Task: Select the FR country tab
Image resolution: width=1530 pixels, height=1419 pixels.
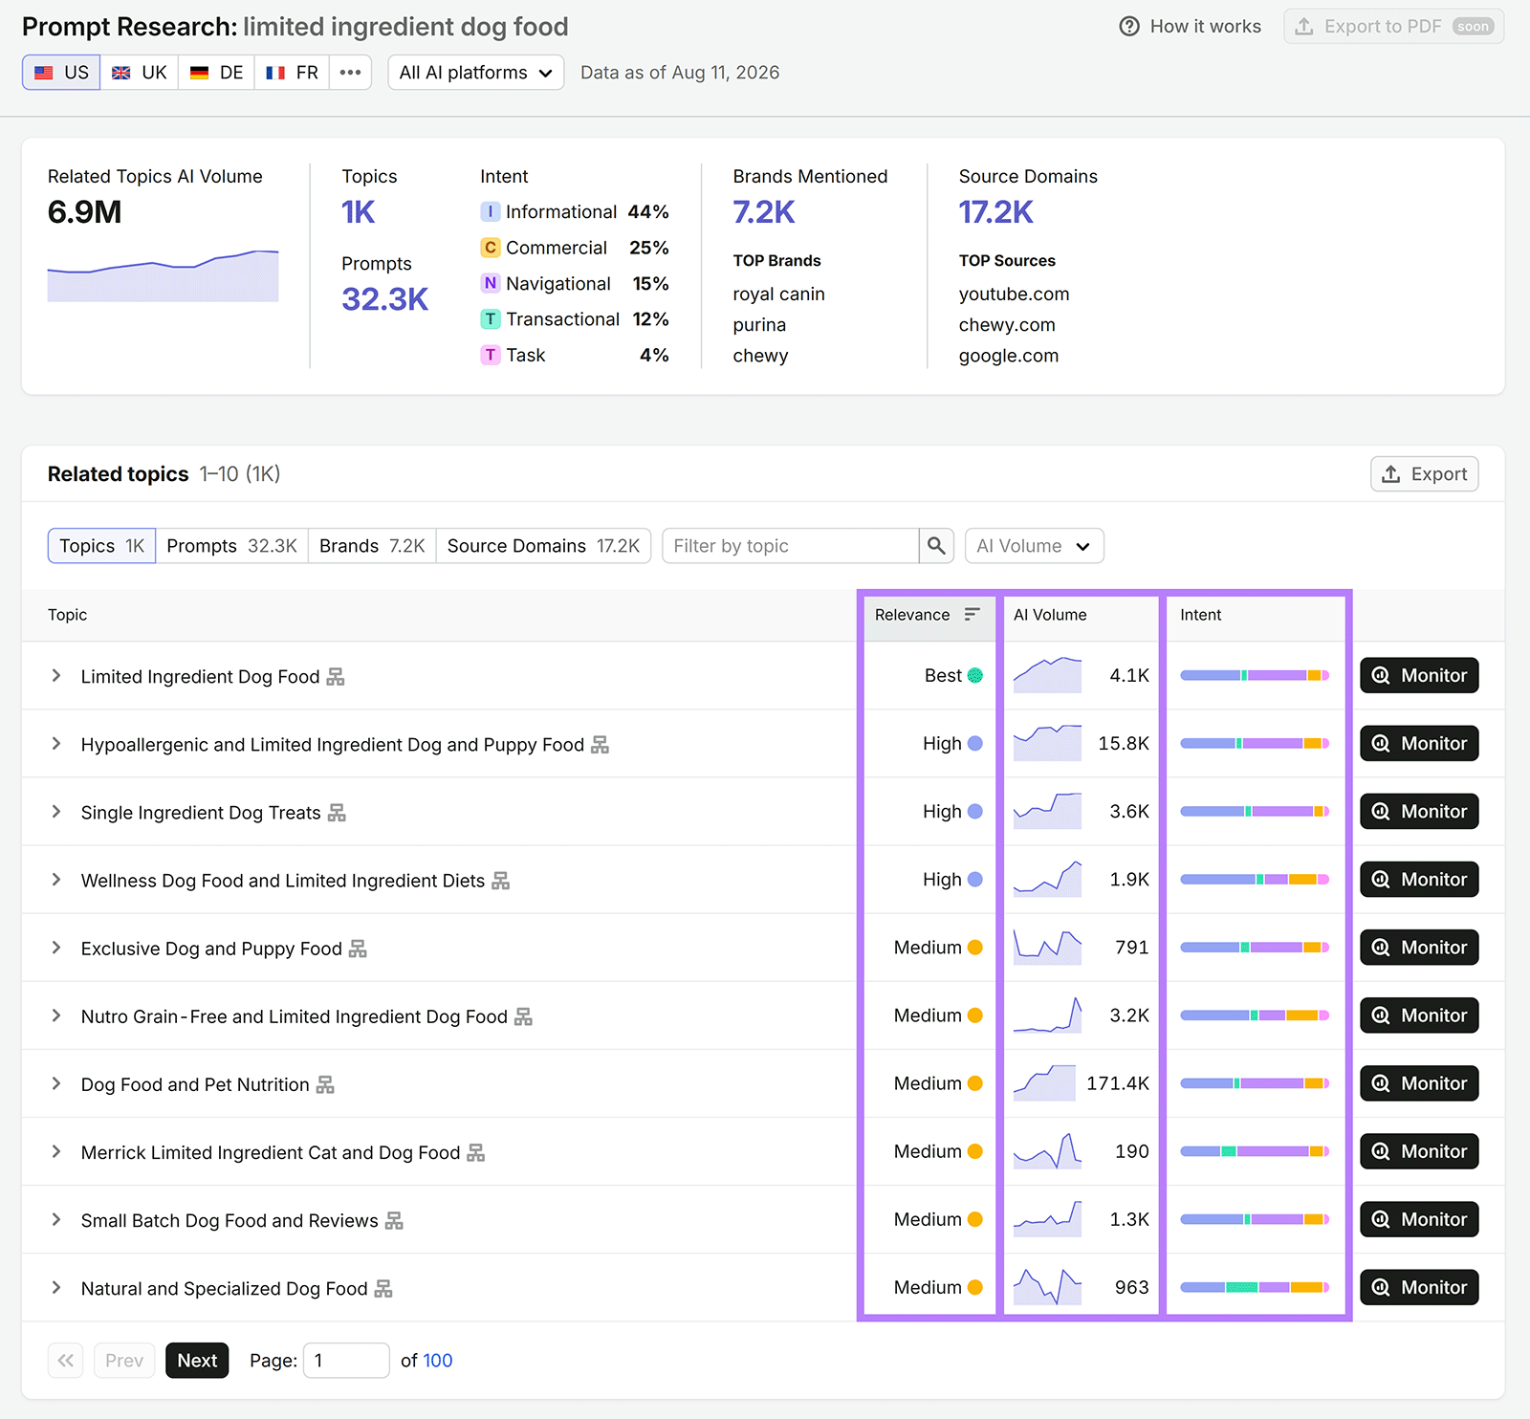Action: pyautogui.click(x=293, y=73)
